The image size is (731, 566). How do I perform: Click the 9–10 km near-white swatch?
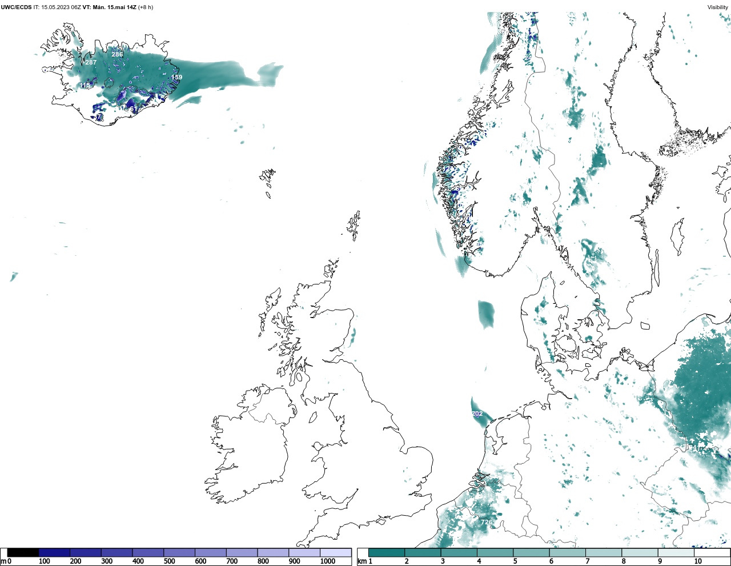click(676, 553)
